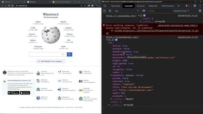Image resolution: width=203 pixels, height=114 pixels.
Task: Open the chrome-extension background.js:14 stack link
Action: [156, 31]
